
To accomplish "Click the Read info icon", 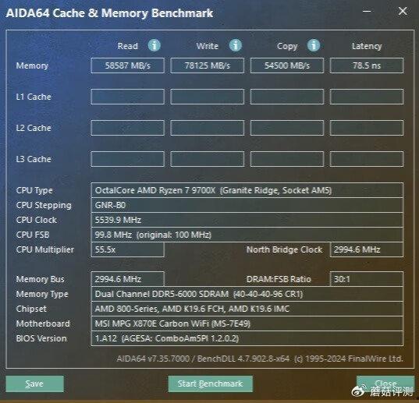I will pyautogui.click(x=154, y=45).
